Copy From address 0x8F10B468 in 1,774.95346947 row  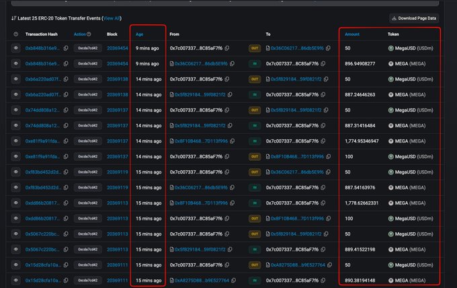pos(233,141)
